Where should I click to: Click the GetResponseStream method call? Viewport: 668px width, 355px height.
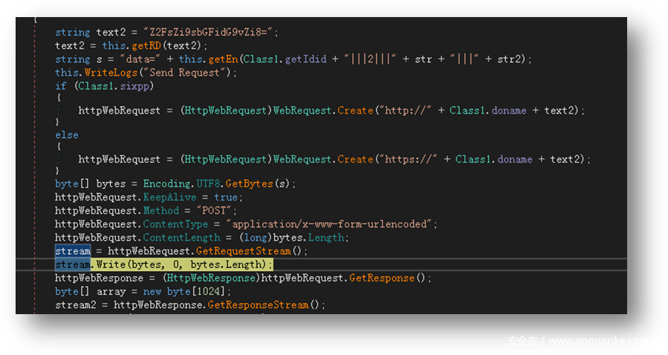click(x=257, y=304)
